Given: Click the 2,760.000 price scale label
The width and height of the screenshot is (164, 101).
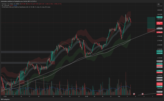Looking at the screenshot, I should [160, 45].
